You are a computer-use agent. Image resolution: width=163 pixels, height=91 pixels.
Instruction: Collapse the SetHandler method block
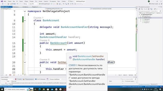pyautogui.click(x=25, y=62)
